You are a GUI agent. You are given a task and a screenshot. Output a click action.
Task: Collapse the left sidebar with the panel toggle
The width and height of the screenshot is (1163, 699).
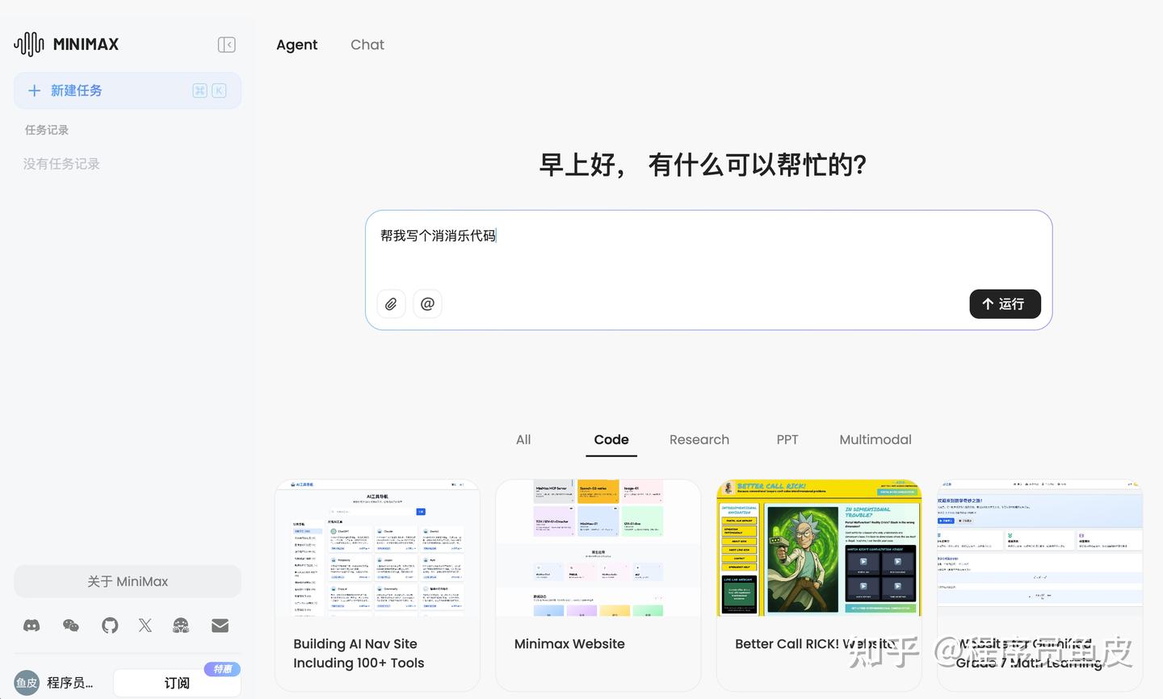[226, 44]
